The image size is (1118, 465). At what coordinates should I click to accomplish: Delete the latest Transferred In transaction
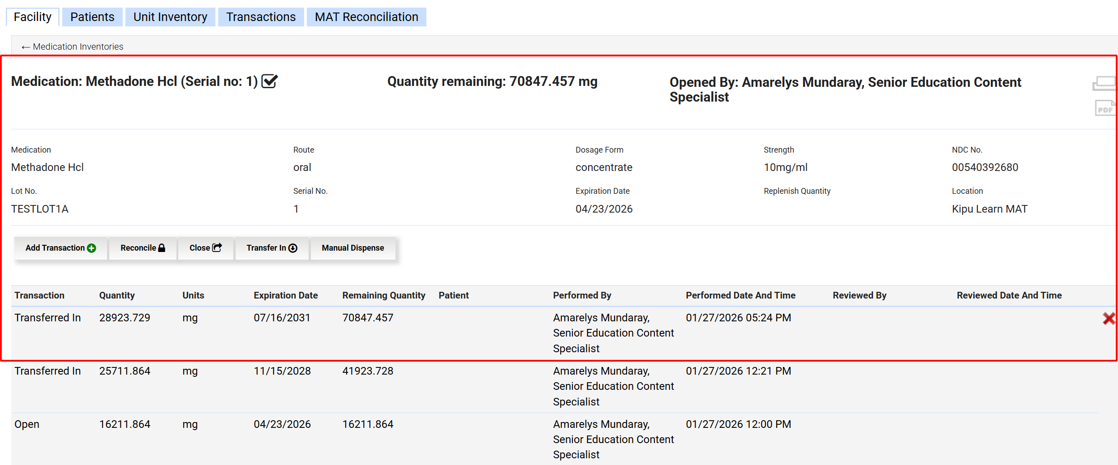(x=1109, y=319)
